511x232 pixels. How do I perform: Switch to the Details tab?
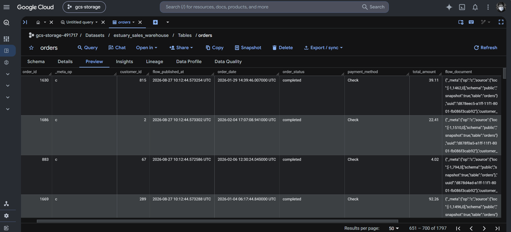(x=65, y=62)
